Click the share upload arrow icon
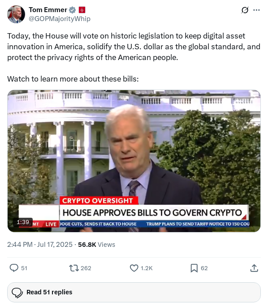The height and width of the screenshot is (306, 268). [254, 268]
